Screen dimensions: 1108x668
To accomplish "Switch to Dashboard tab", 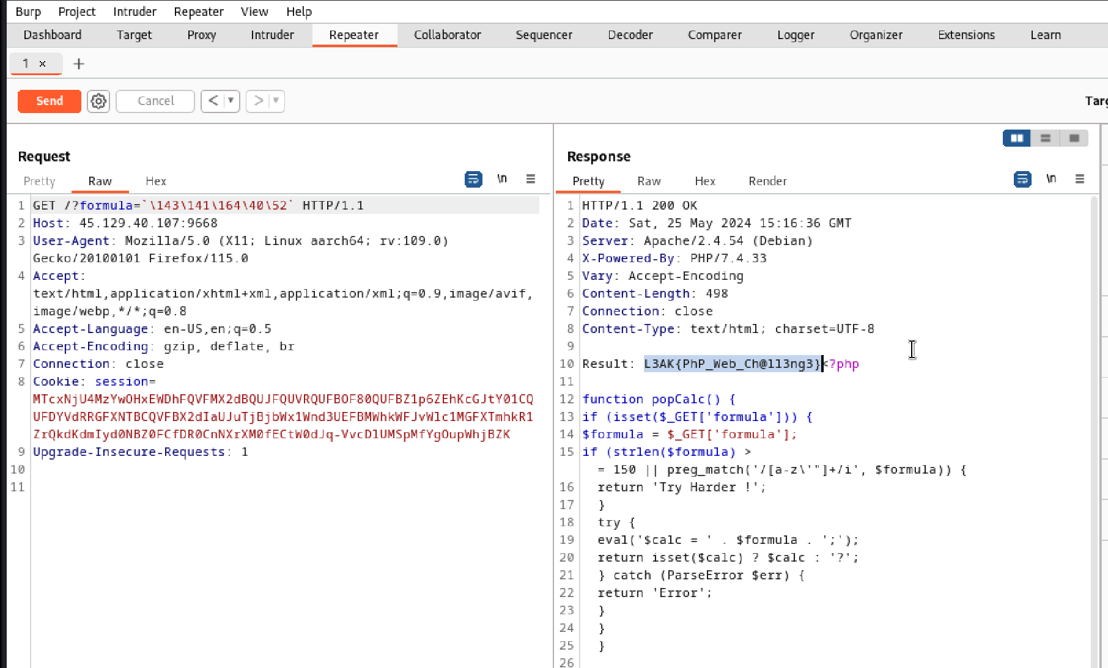I will (x=53, y=35).
